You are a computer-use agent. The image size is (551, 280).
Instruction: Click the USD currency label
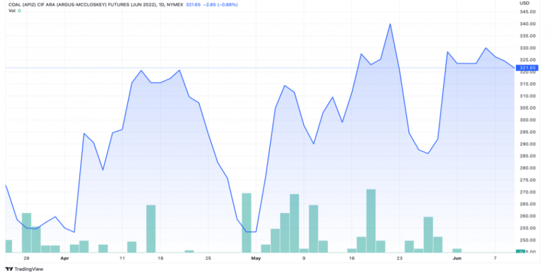point(524,3)
